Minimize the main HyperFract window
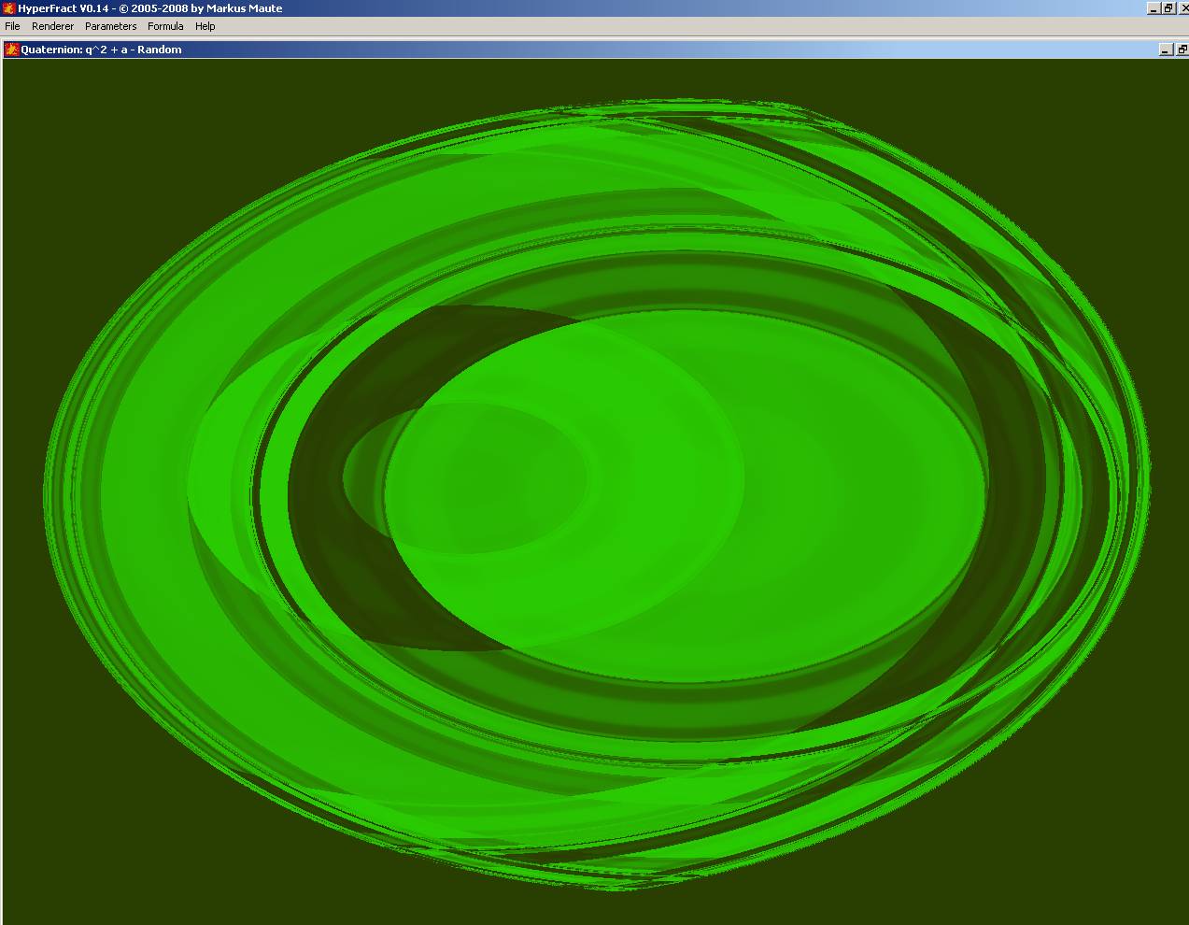This screenshot has height=925, width=1189. (x=1154, y=8)
